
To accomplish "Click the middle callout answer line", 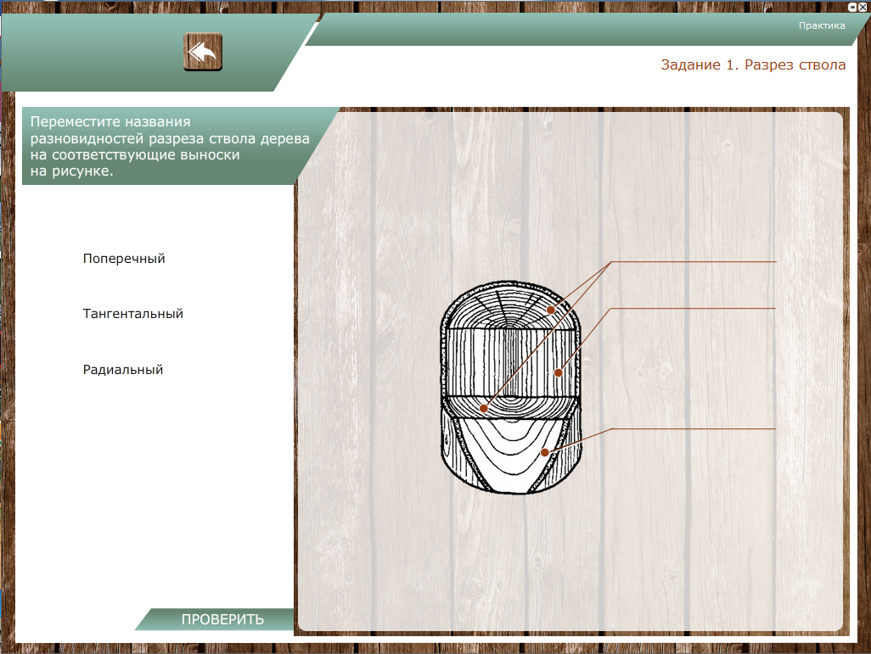I will click(694, 308).
